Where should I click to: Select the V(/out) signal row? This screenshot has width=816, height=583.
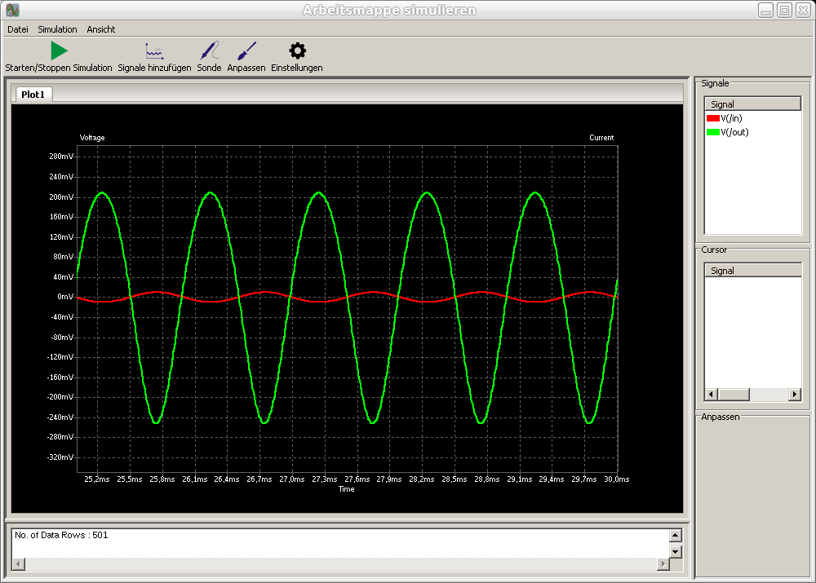pos(752,132)
